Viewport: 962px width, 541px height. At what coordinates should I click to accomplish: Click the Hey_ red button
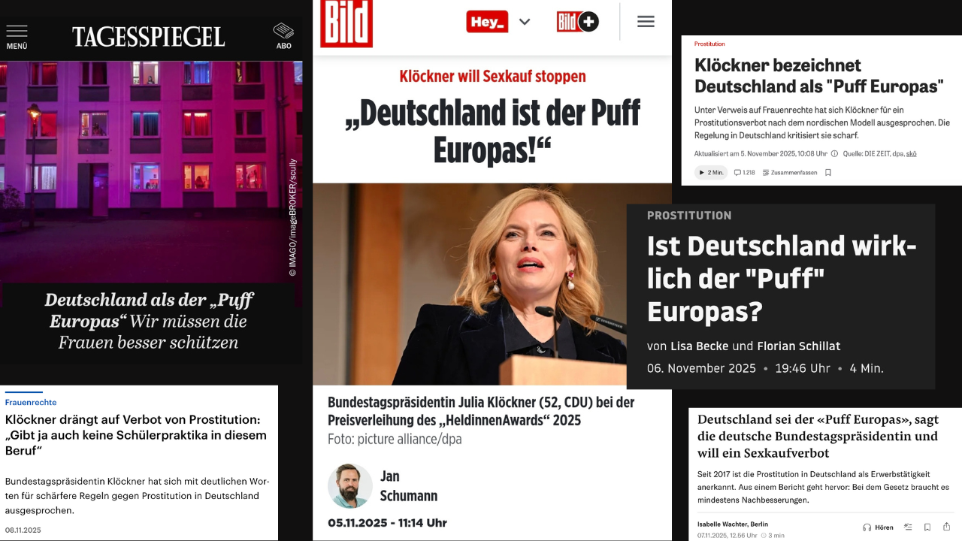[487, 22]
